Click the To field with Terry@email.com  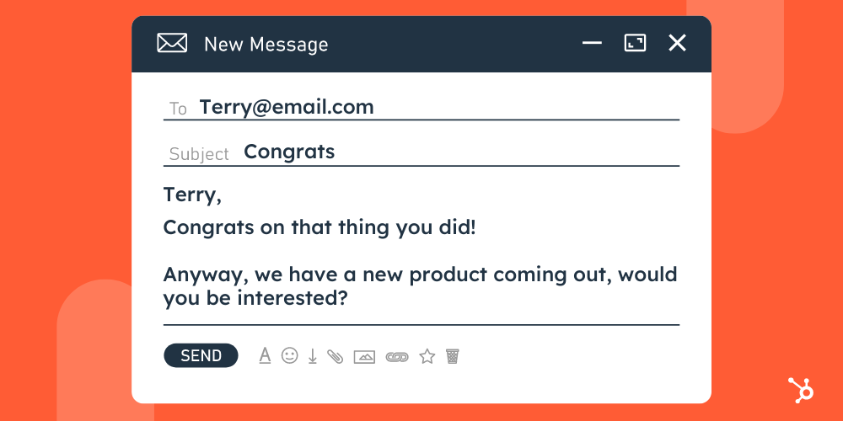286,108
